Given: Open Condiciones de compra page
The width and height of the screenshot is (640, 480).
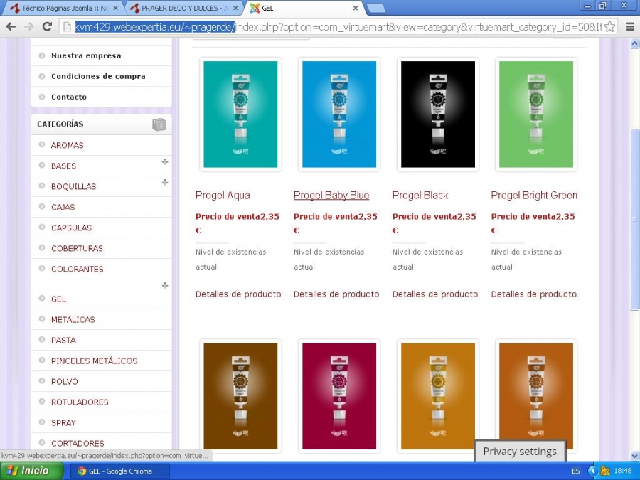Looking at the screenshot, I should coord(98,76).
